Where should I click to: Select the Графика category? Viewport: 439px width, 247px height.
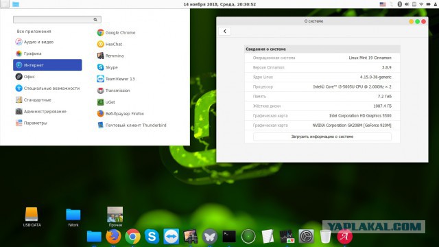[29, 54]
